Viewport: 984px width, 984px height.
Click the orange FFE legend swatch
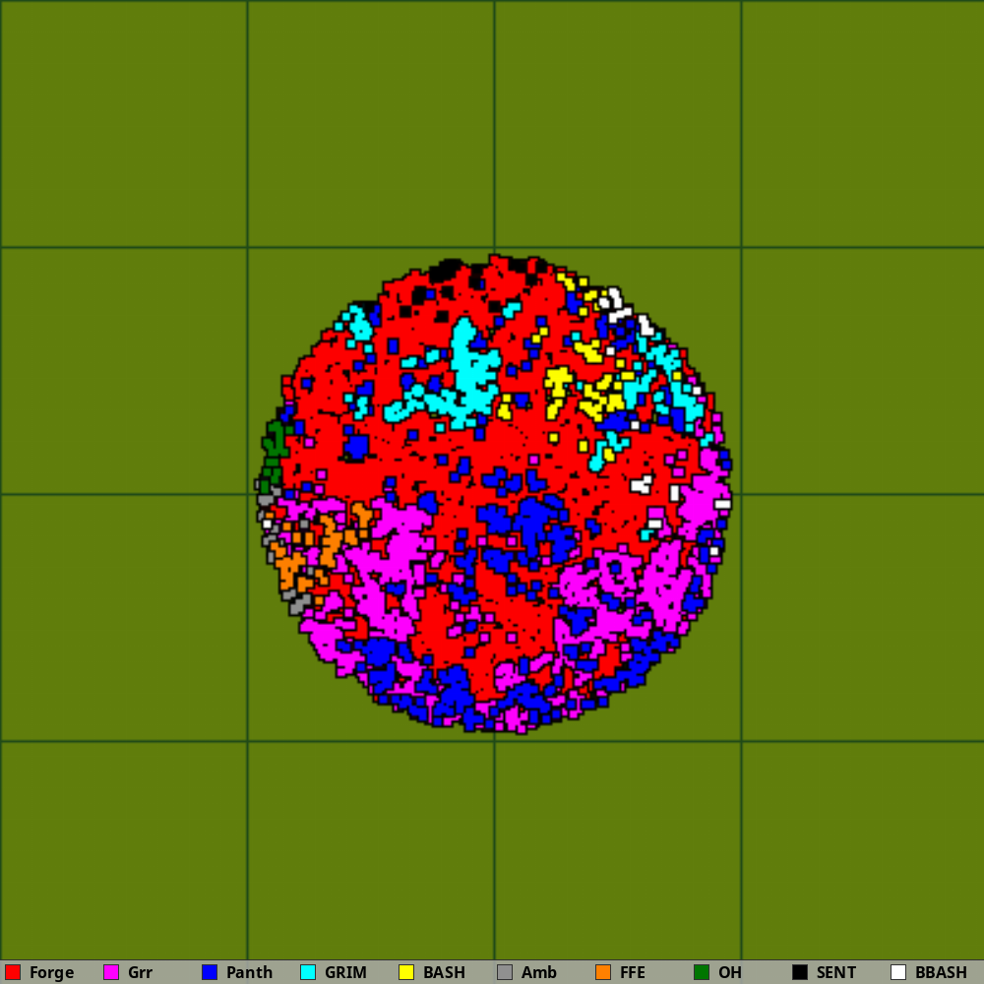click(603, 972)
